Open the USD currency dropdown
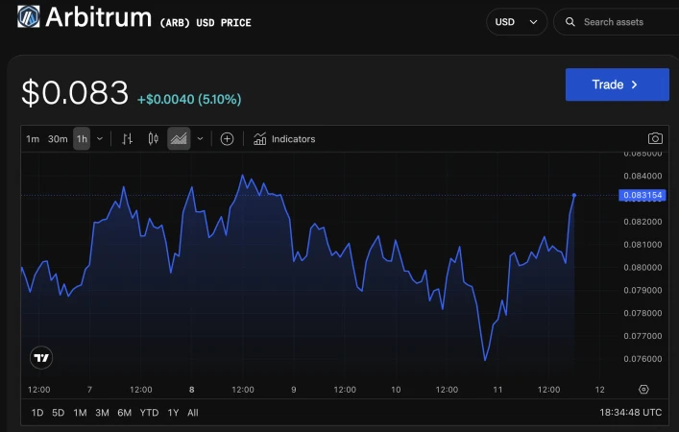 point(517,22)
